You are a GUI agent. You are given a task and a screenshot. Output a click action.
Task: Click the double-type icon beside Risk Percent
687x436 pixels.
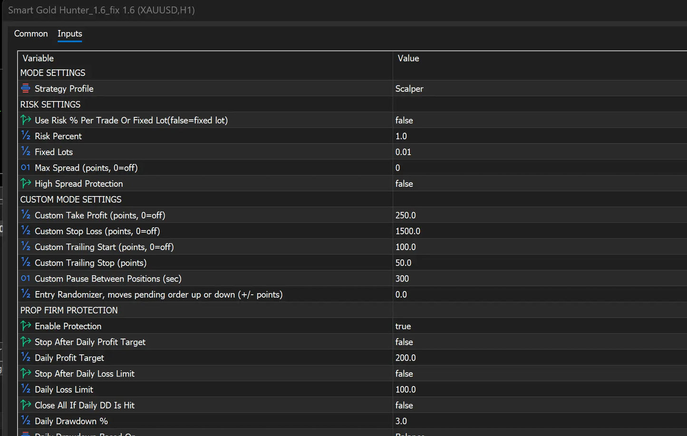pos(26,136)
